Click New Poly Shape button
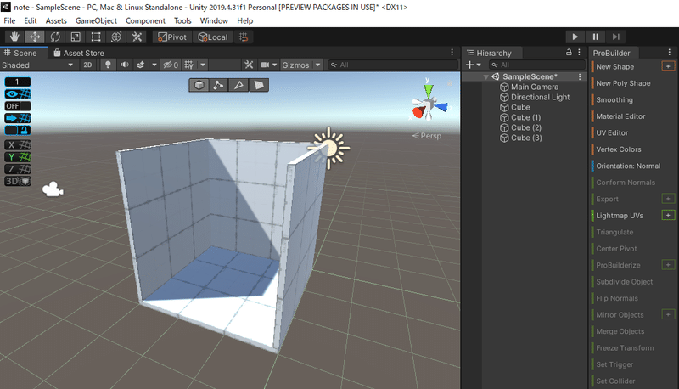679x389 pixels. click(x=623, y=83)
